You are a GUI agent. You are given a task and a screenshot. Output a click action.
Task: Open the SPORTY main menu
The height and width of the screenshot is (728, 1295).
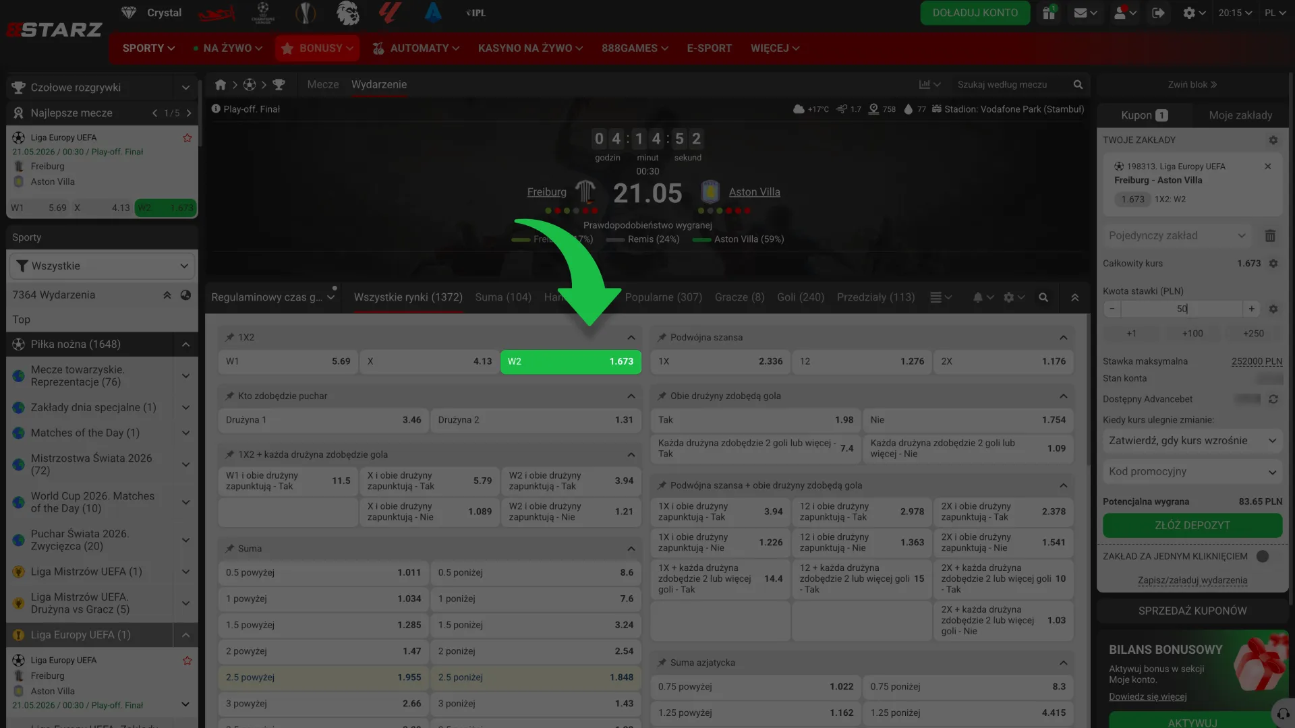pyautogui.click(x=148, y=49)
